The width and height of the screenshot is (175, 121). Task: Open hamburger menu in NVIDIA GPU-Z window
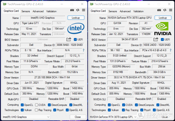click(x=171, y=10)
